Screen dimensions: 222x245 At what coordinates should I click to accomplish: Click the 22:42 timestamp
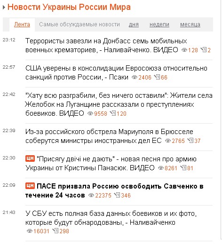(x=9, y=95)
